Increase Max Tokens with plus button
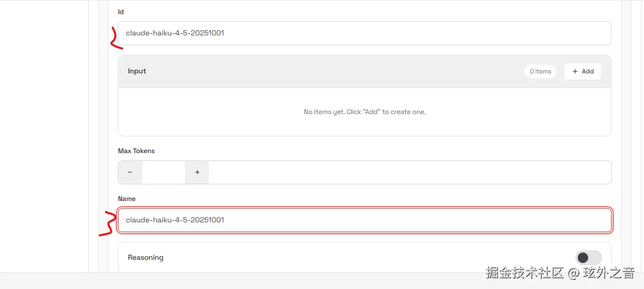The image size is (644, 289). coord(197,172)
